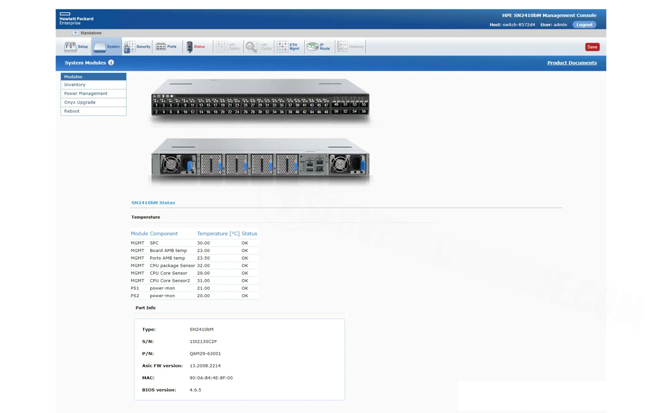Select Inventory in the side menu
The image size is (662, 413).
pyautogui.click(x=75, y=85)
